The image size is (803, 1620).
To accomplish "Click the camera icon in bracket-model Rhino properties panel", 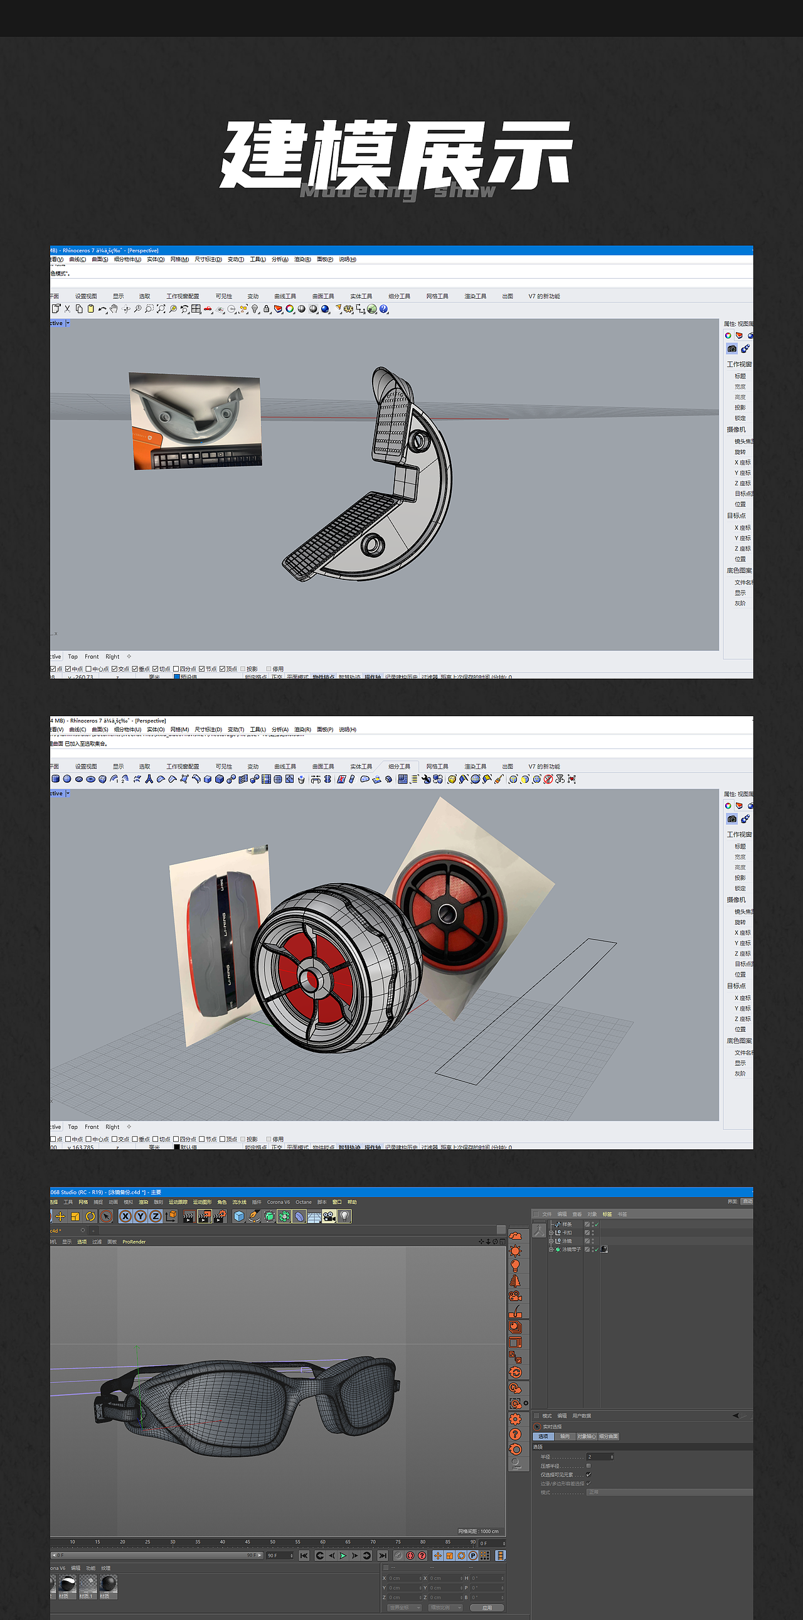I will pyautogui.click(x=732, y=348).
